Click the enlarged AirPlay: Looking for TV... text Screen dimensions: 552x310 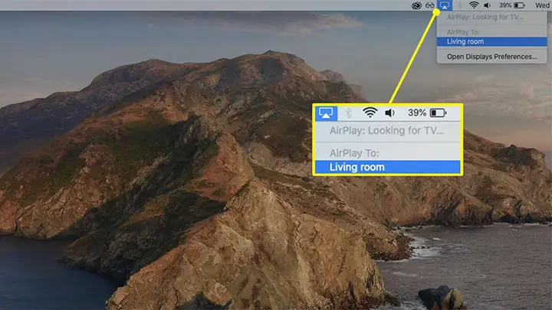coord(386,131)
